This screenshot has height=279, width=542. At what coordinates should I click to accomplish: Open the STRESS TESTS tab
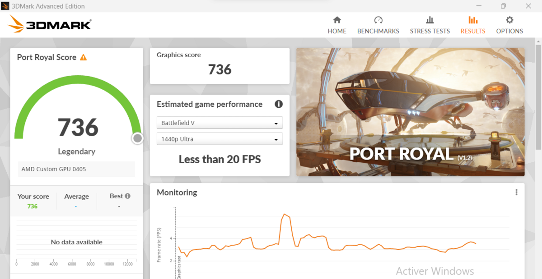click(430, 25)
